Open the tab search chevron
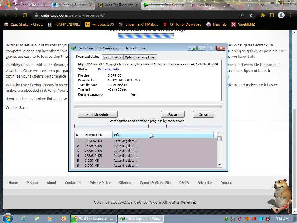This screenshot has height=223, width=297. [x=262, y=5]
